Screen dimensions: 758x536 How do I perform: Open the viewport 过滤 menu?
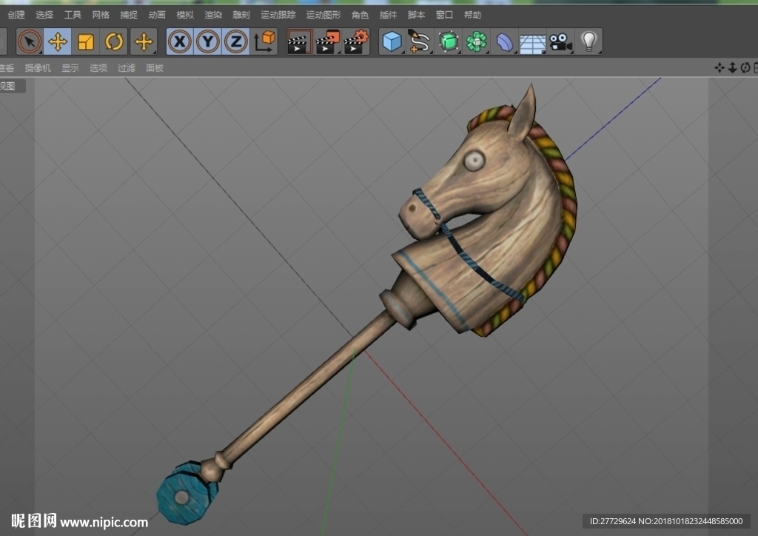(x=126, y=68)
